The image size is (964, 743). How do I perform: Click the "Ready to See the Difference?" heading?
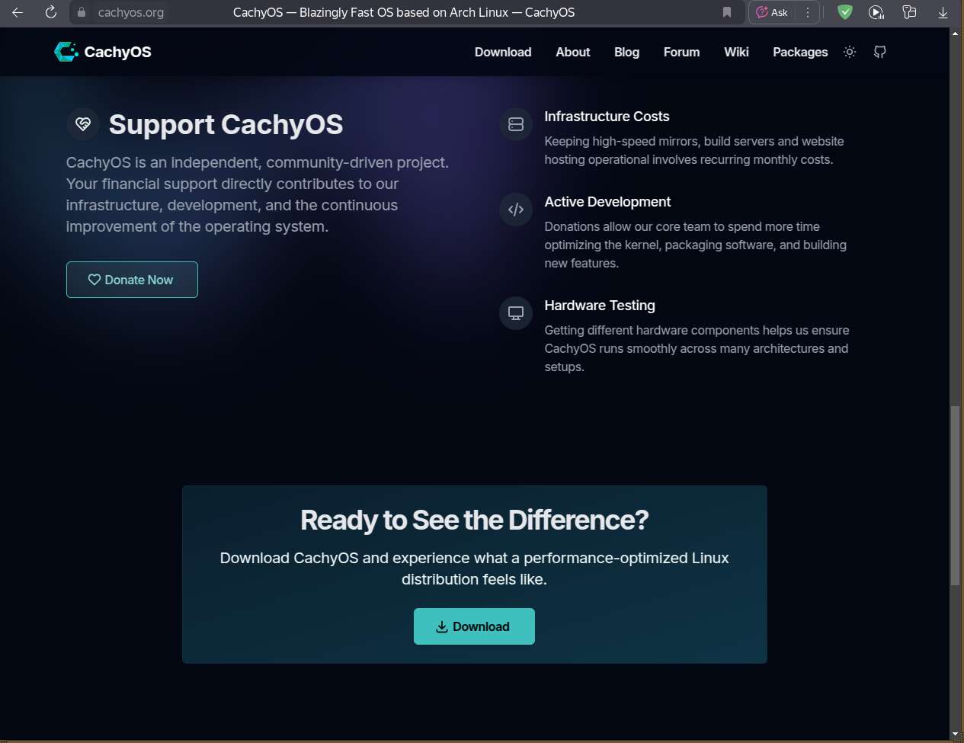(x=474, y=520)
